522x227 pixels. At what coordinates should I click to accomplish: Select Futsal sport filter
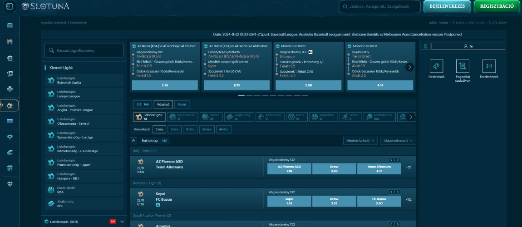coord(350,117)
